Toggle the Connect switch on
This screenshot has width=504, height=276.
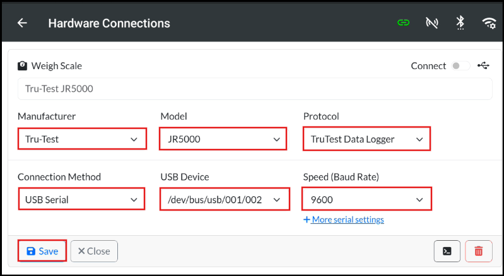click(460, 66)
